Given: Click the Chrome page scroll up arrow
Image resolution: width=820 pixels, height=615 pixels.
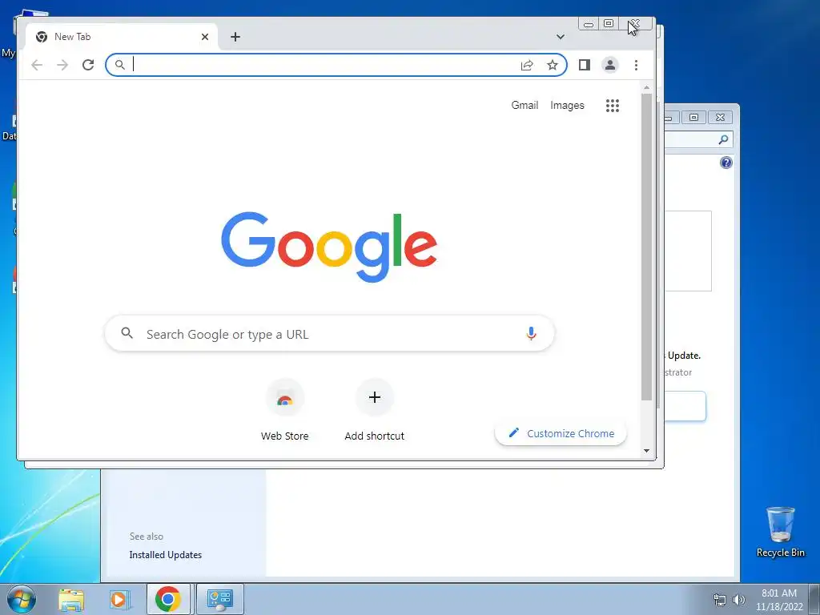Looking at the screenshot, I should coord(646,88).
